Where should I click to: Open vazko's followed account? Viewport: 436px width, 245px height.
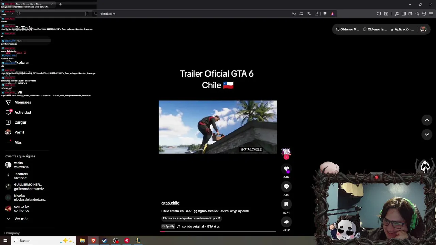tap(26, 165)
